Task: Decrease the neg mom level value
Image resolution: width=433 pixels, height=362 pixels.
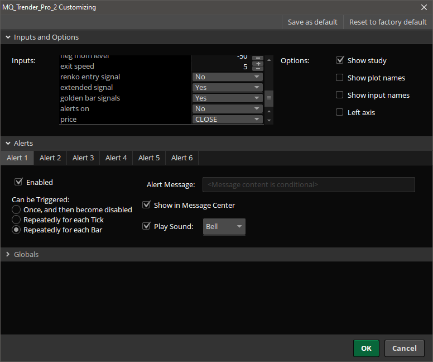Action: (x=258, y=58)
